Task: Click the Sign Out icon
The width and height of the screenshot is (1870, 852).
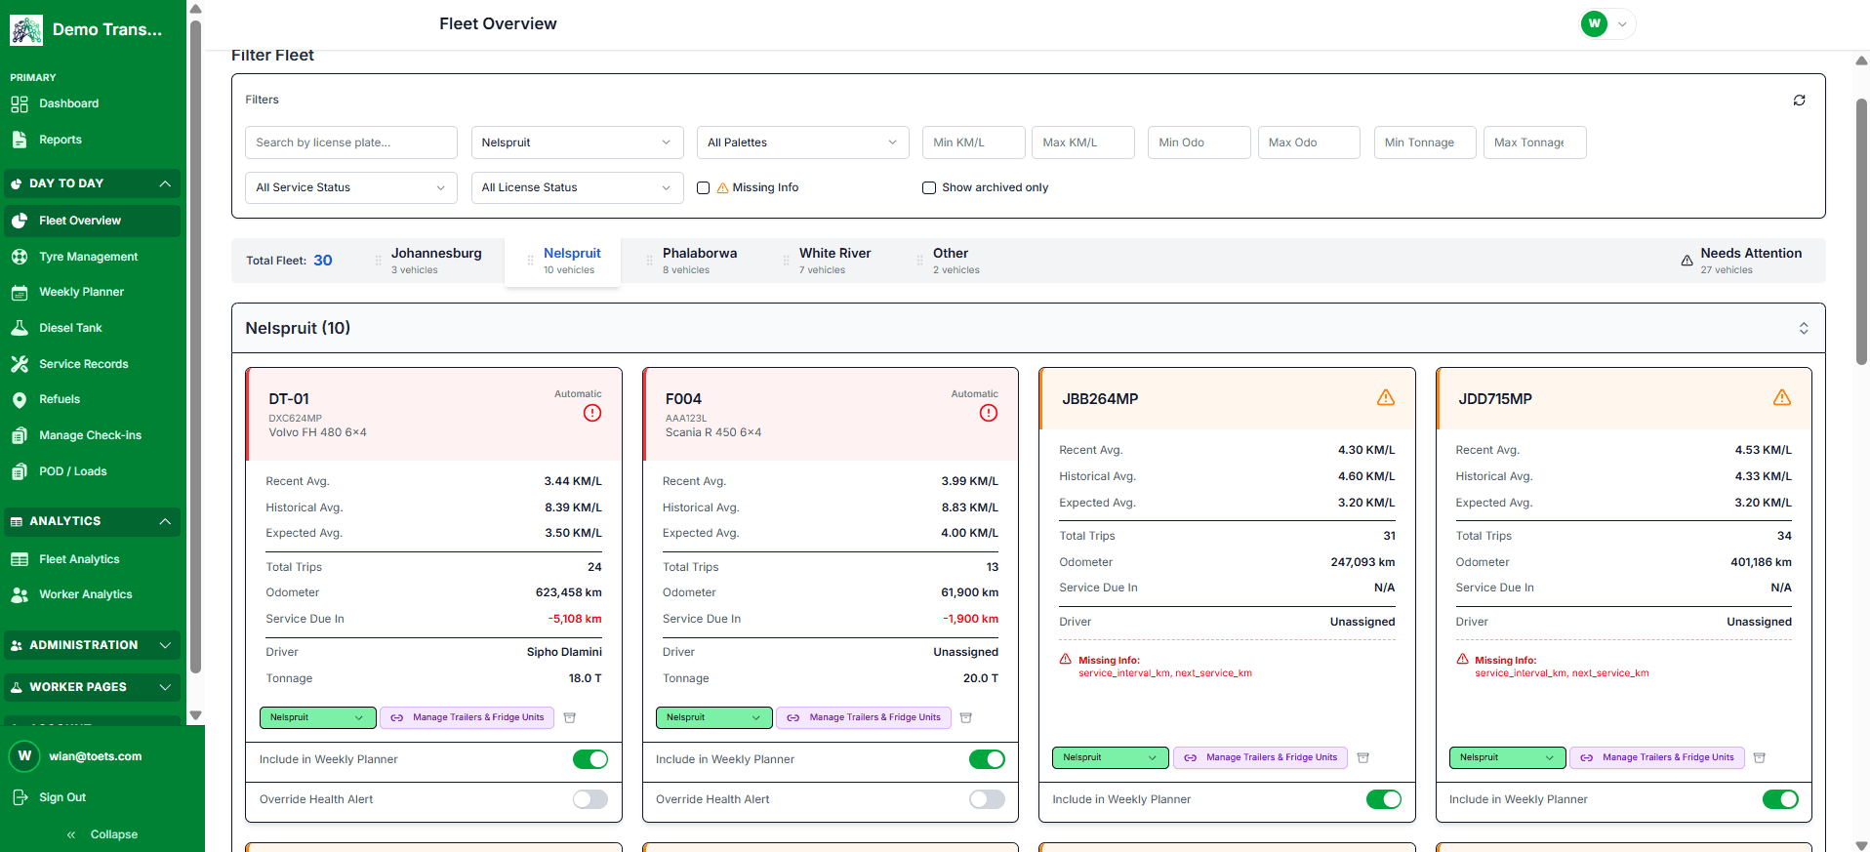Action: pyautogui.click(x=20, y=797)
